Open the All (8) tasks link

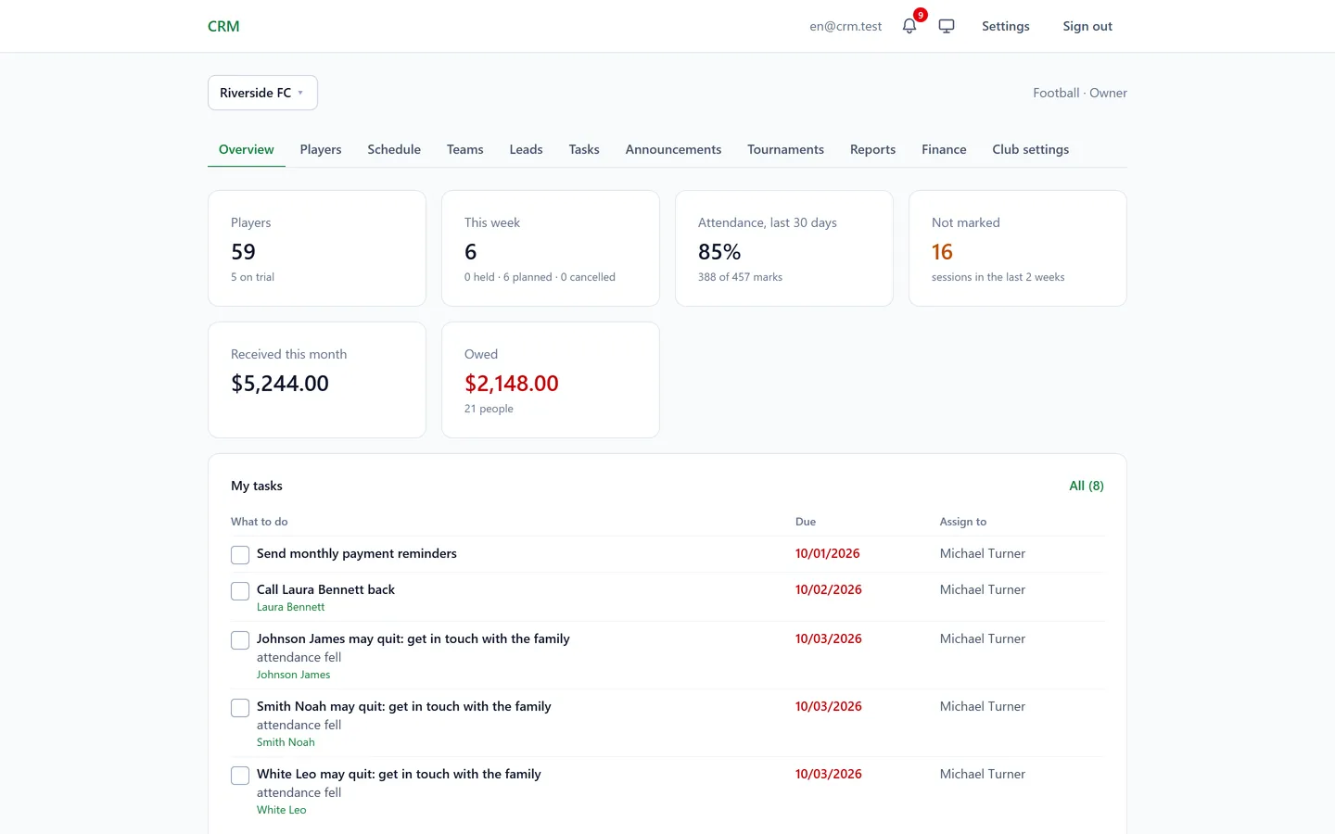(x=1087, y=486)
